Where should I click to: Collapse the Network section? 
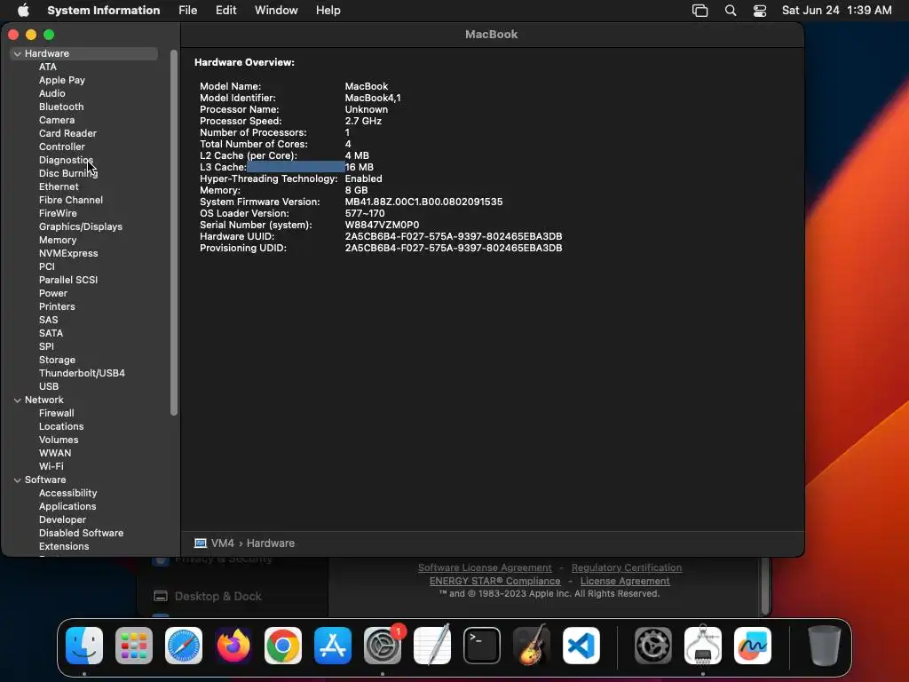18,400
